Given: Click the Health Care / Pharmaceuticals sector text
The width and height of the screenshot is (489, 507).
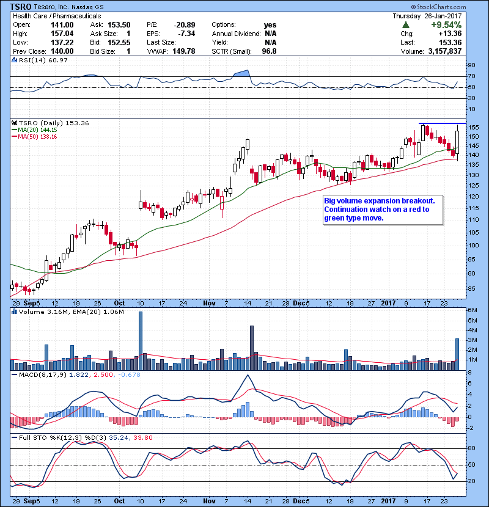Looking at the screenshot, I should [x=57, y=16].
